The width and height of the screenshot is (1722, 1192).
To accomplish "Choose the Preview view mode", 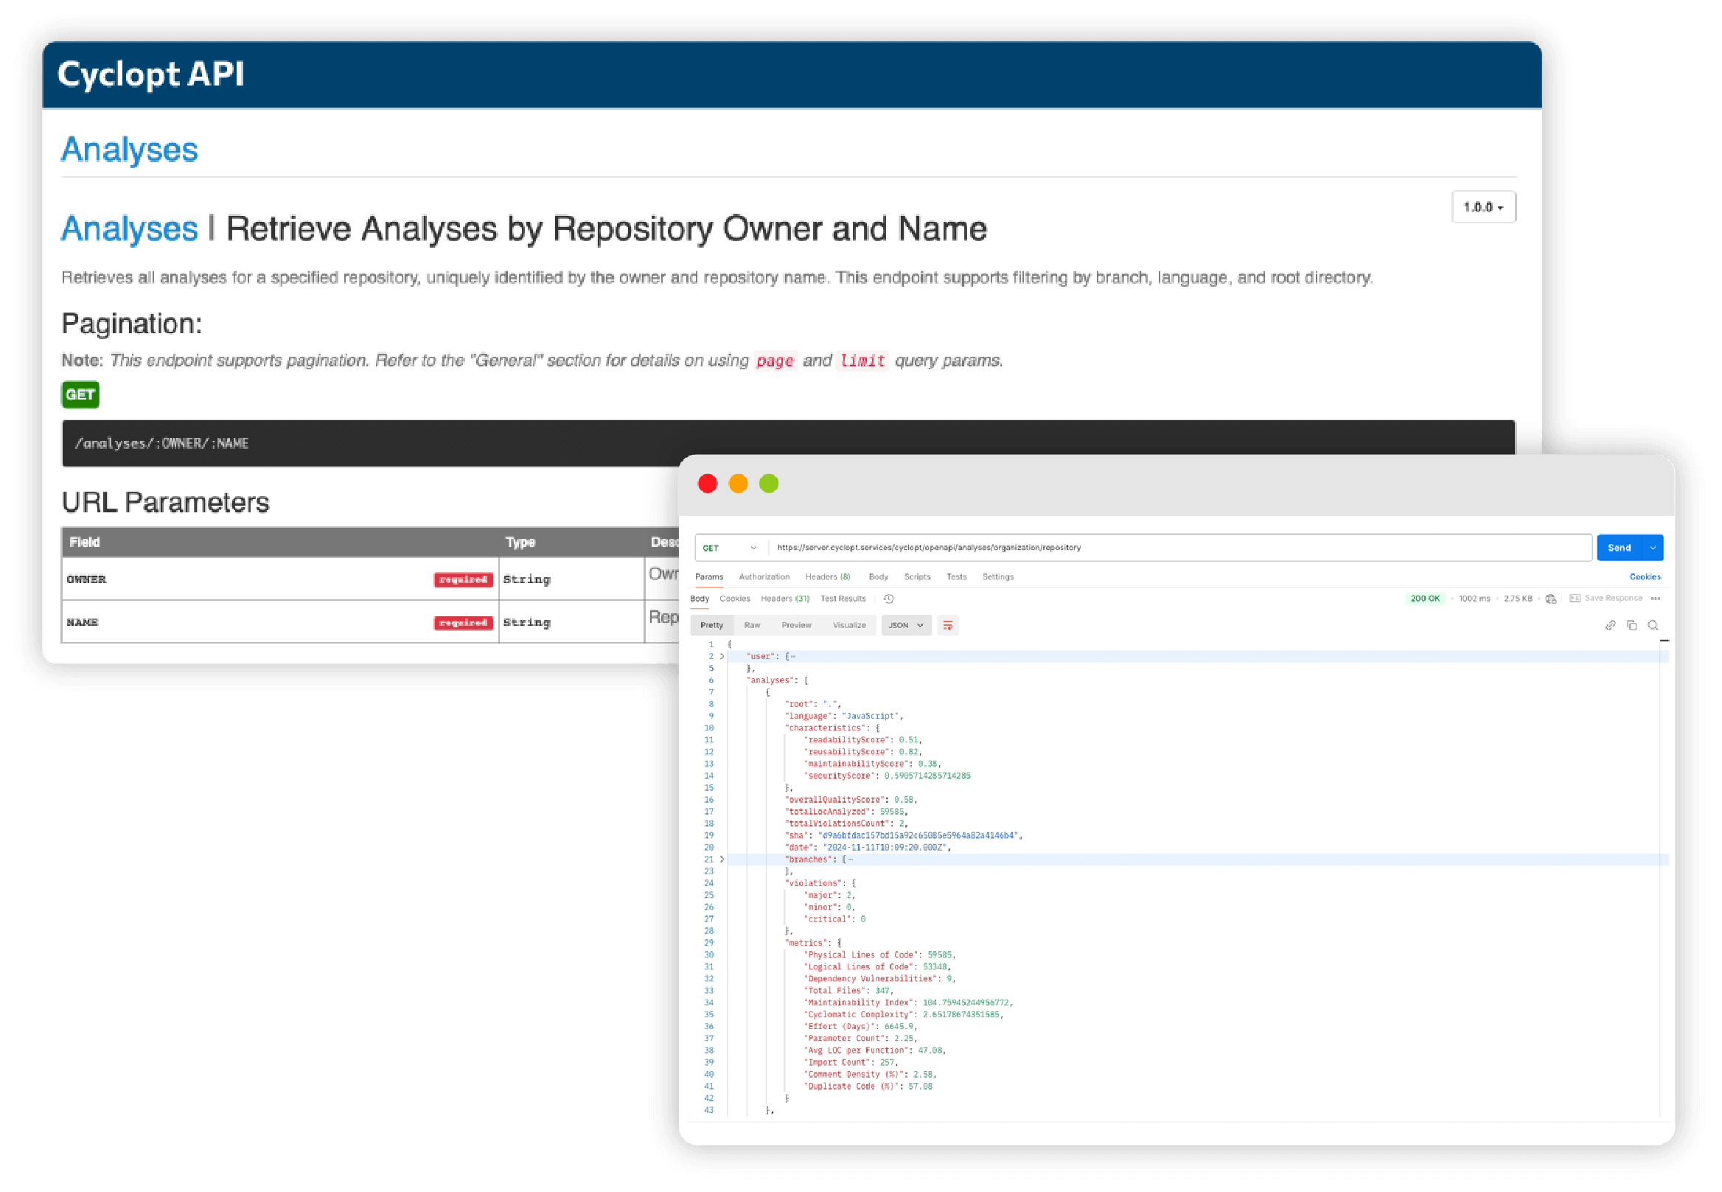I will [796, 625].
